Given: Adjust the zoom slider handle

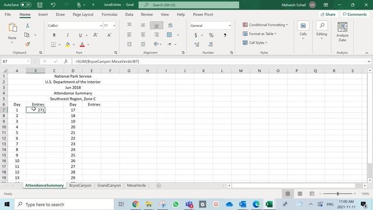Looking at the screenshot, I should point(337,194).
